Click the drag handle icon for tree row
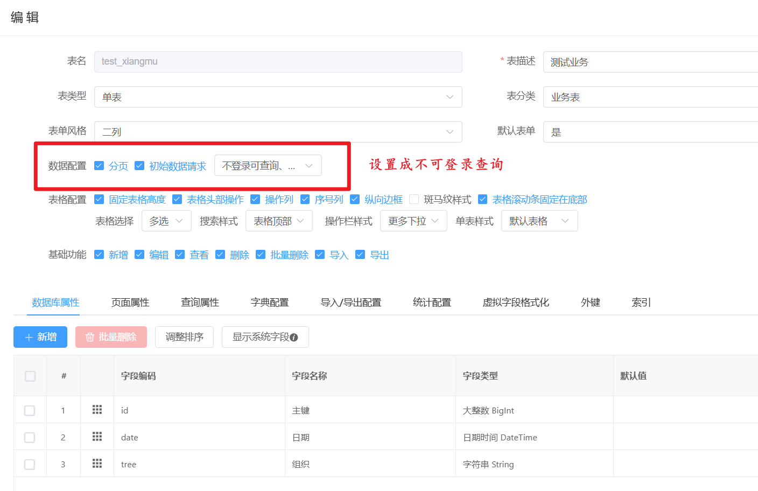The height and width of the screenshot is (491, 758). [x=97, y=464]
